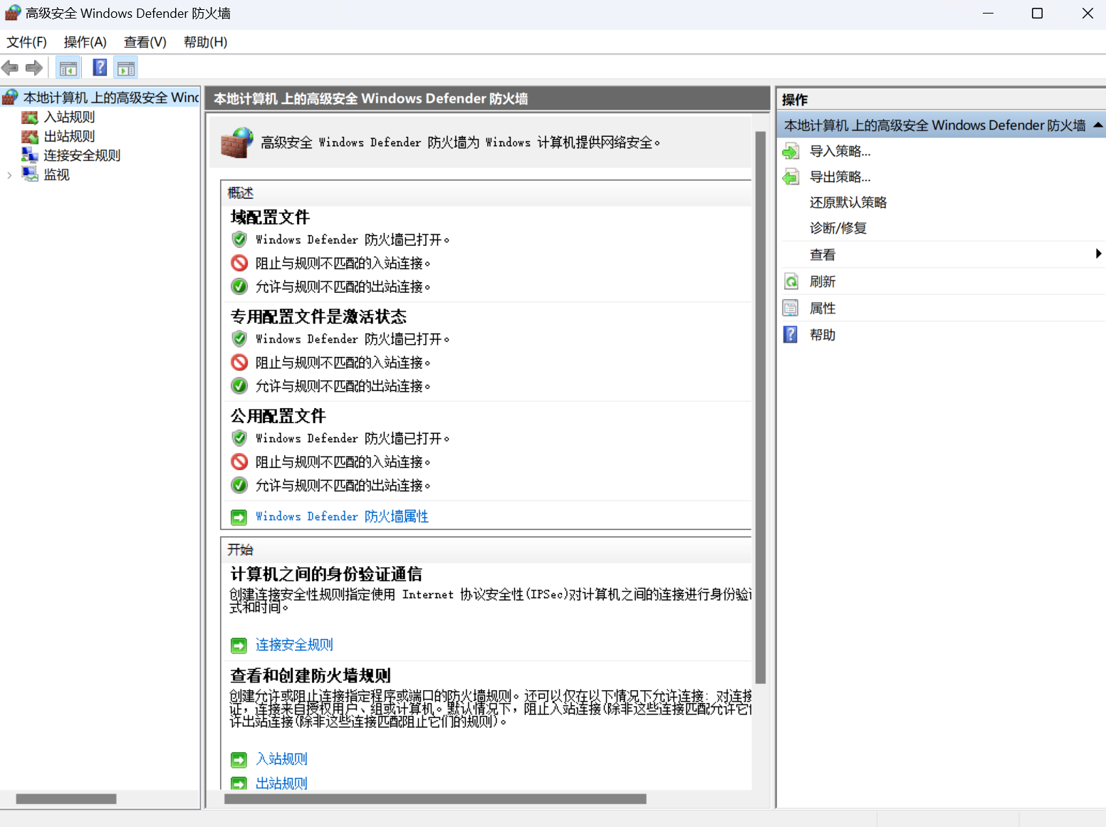Select 监视 in the left tree

coord(56,175)
